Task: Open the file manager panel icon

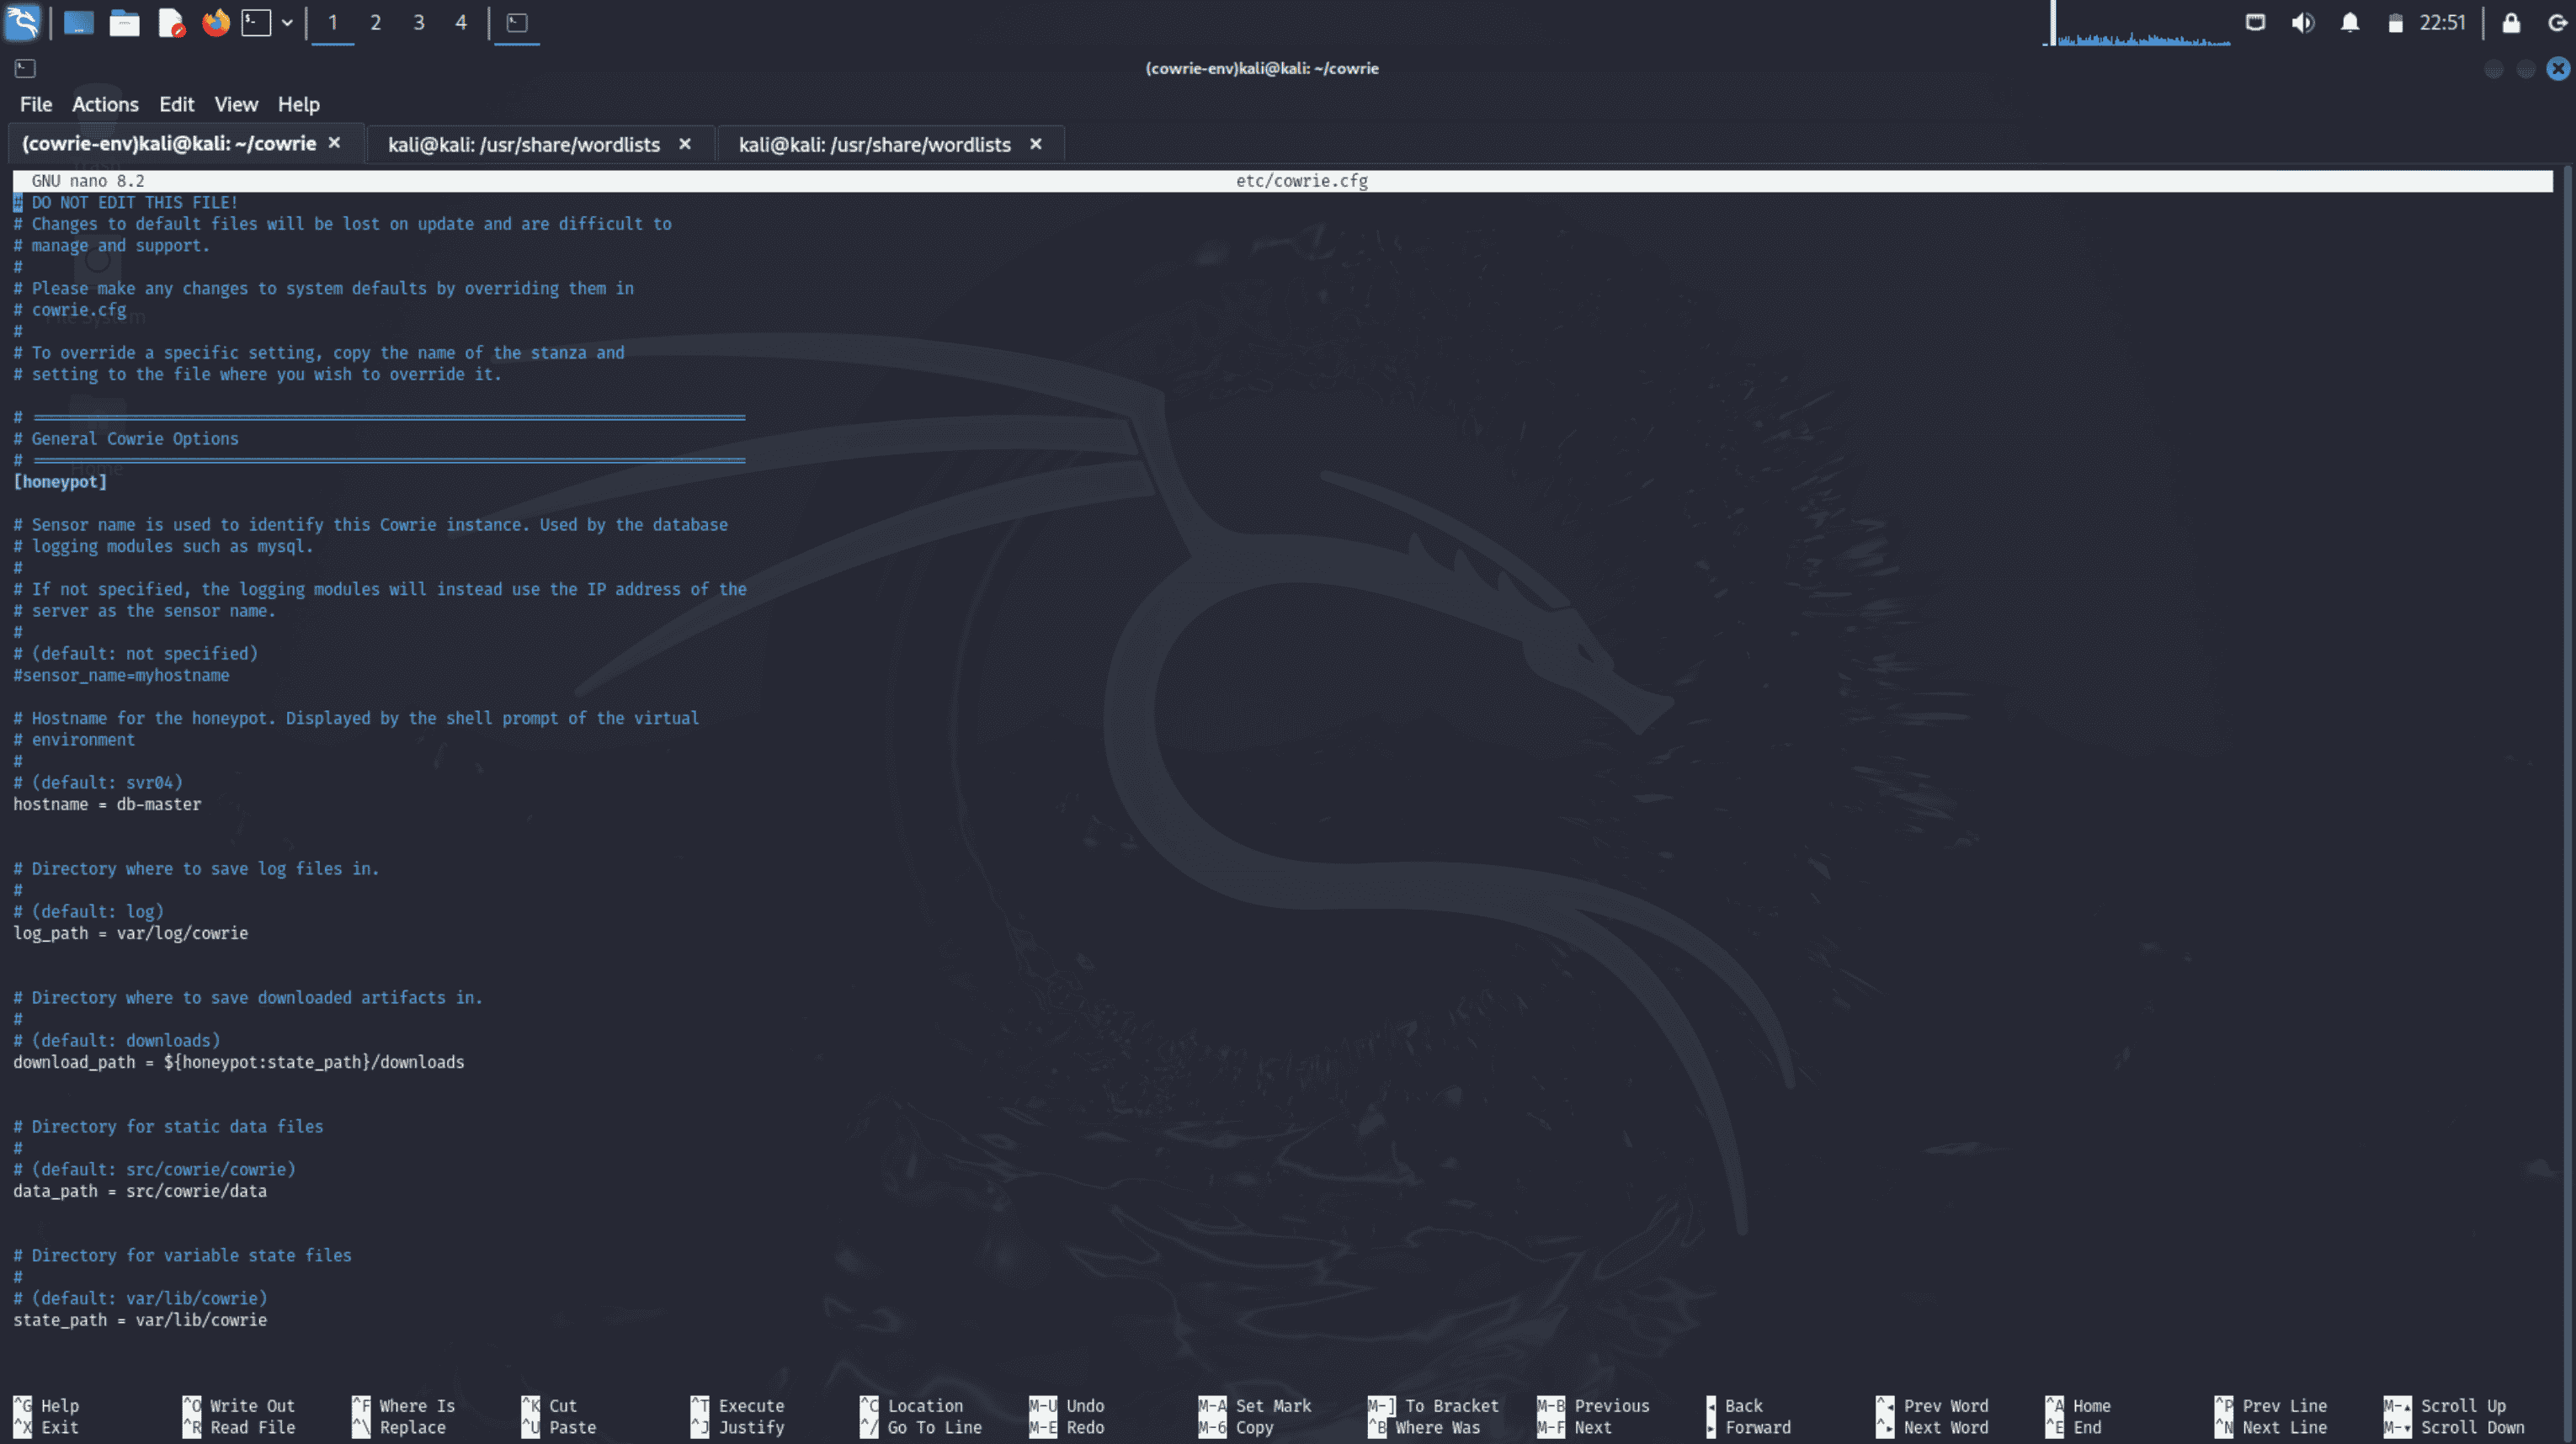Action: 124,22
